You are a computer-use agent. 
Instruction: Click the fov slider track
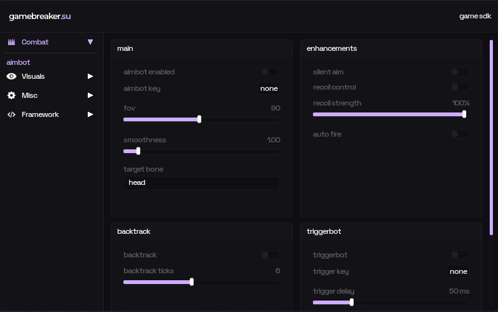[x=202, y=119]
